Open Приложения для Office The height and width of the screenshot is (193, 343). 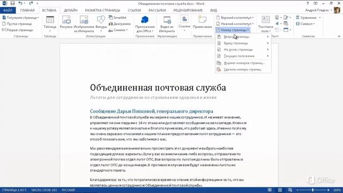145,24
